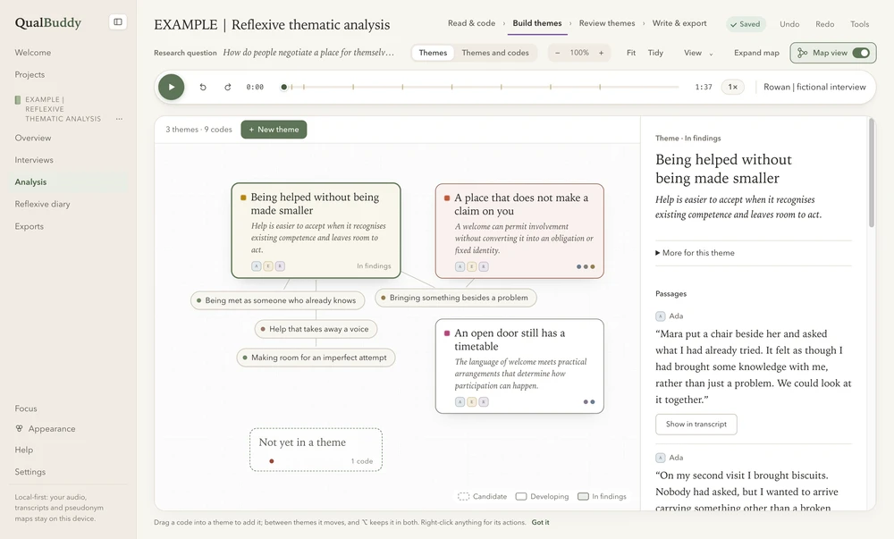The width and height of the screenshot is (894, 539).
Task: Select code Making room for an imperfect attempt
Action: tap(316, 358)
